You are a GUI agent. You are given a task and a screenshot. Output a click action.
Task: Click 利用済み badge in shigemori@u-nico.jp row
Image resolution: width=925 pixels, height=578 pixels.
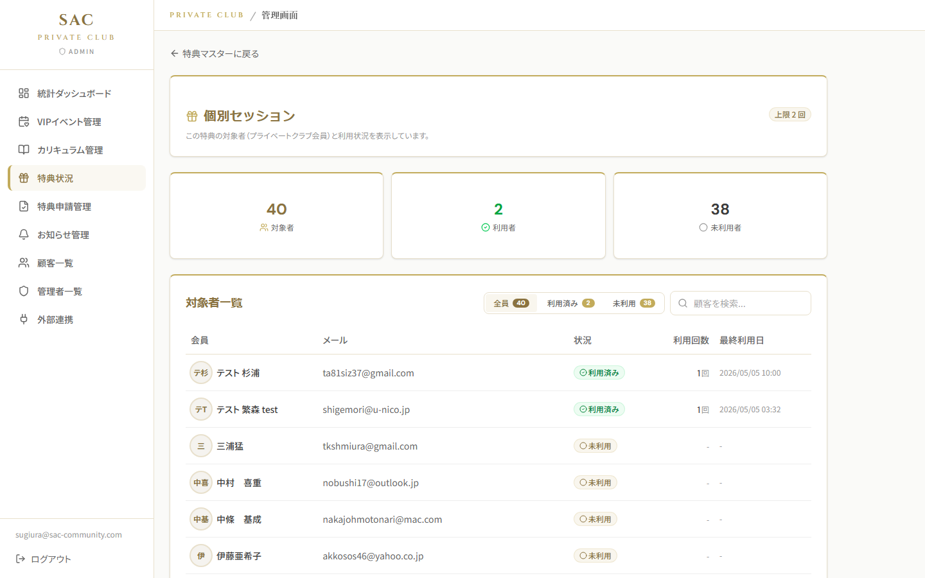(x=599, y=409)
